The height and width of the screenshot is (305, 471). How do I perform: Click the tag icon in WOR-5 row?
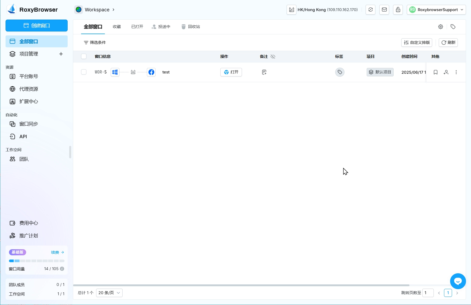(340, 72)
